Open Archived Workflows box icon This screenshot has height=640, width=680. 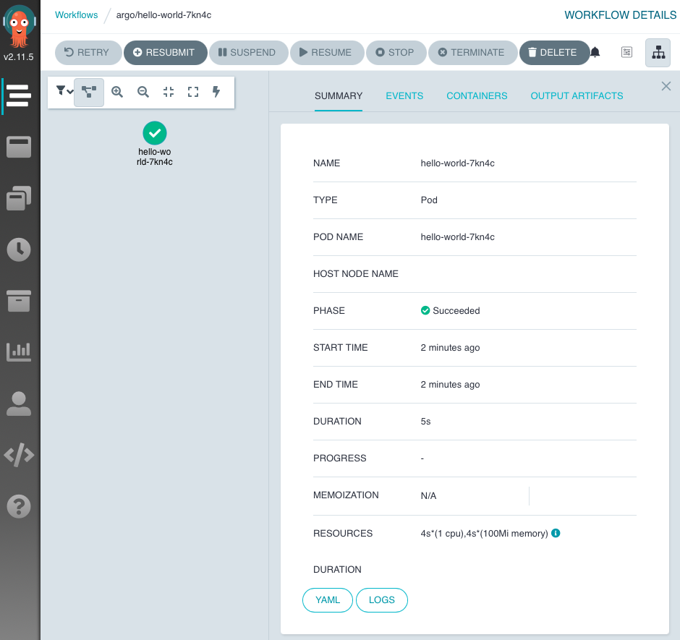[19, 301]
